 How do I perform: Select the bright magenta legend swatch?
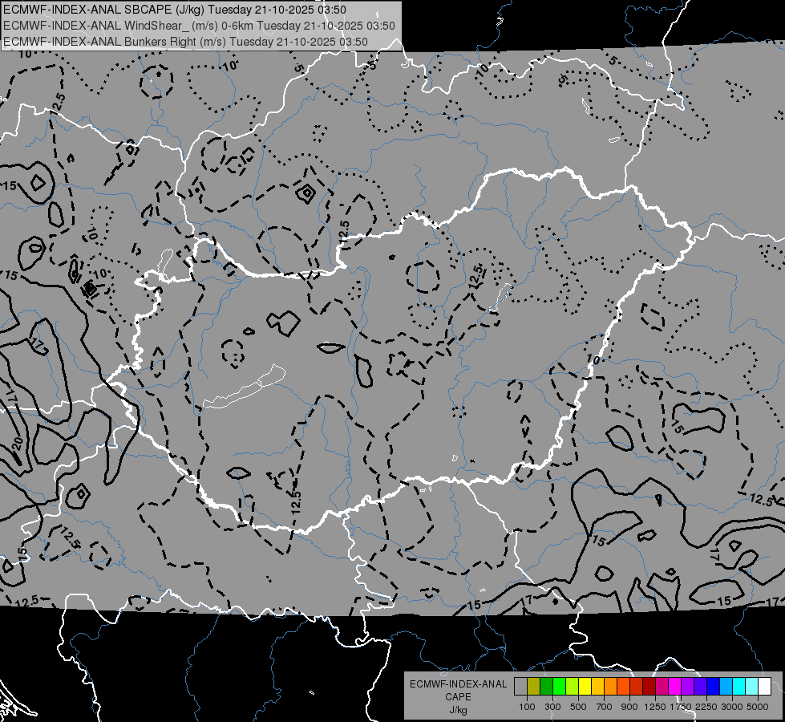click(x=675, y=687)
